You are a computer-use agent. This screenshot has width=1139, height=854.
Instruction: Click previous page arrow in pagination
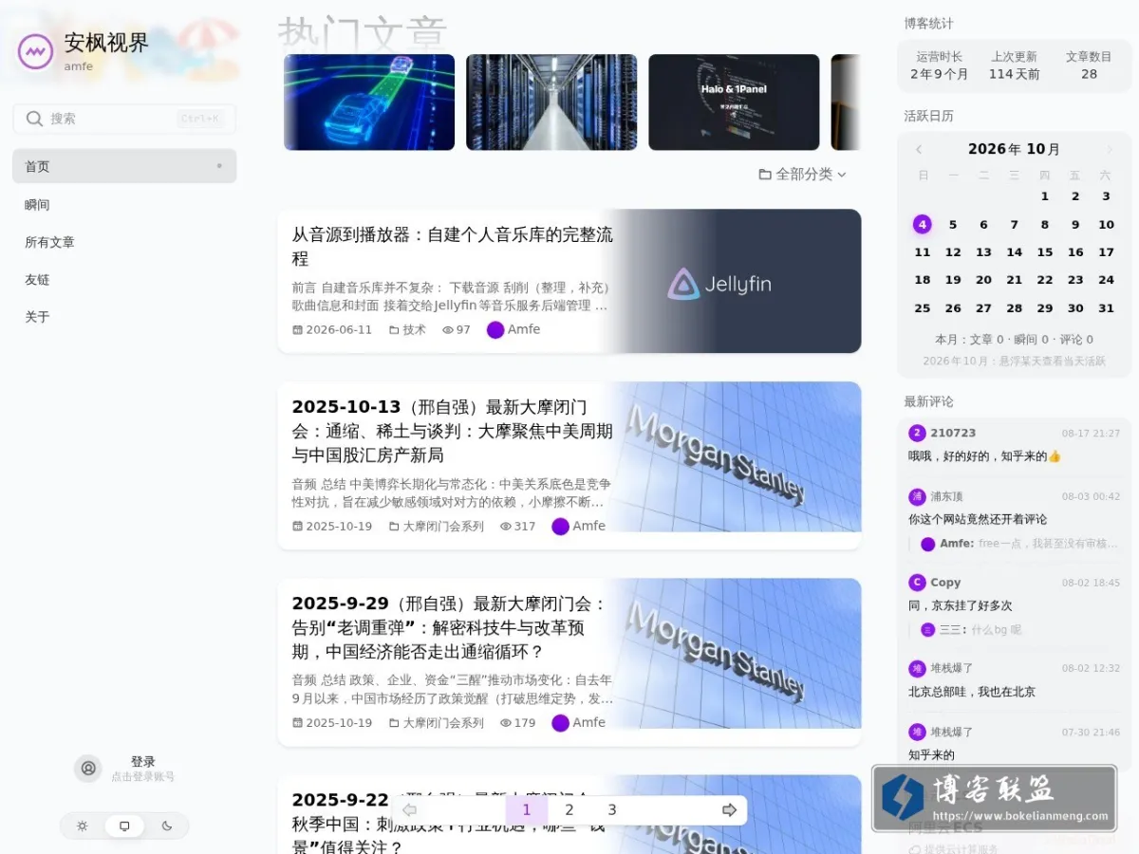[x=410, y=810]
